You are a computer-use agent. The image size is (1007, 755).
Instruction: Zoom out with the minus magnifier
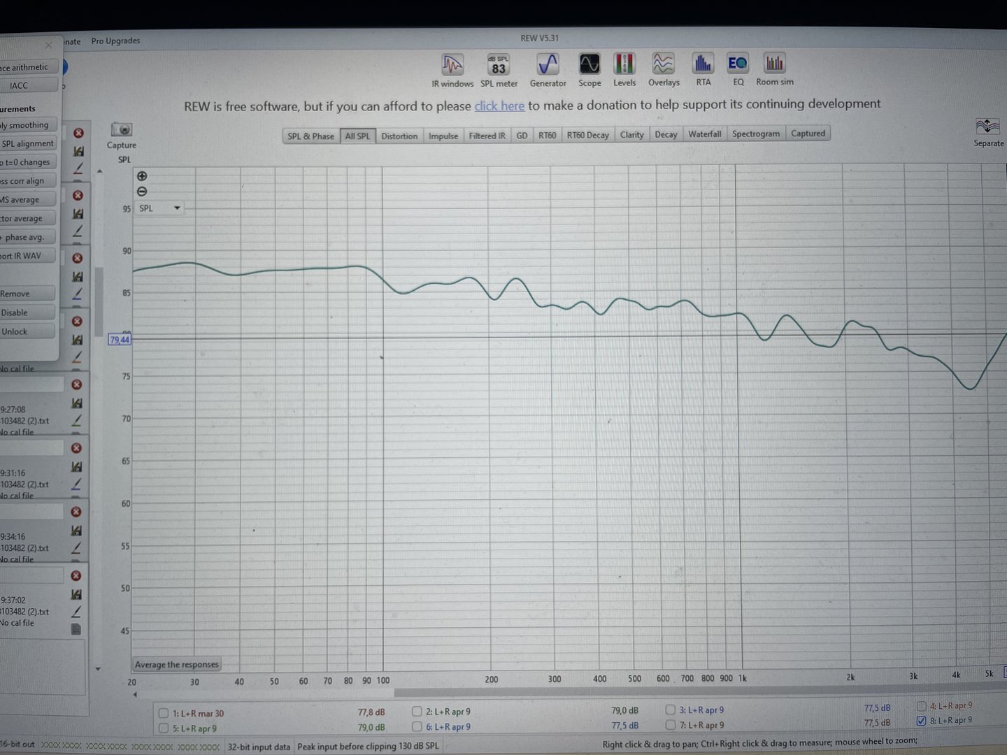tap(142, 192)
